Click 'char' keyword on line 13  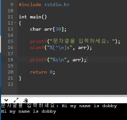click(x=36, y=29)
